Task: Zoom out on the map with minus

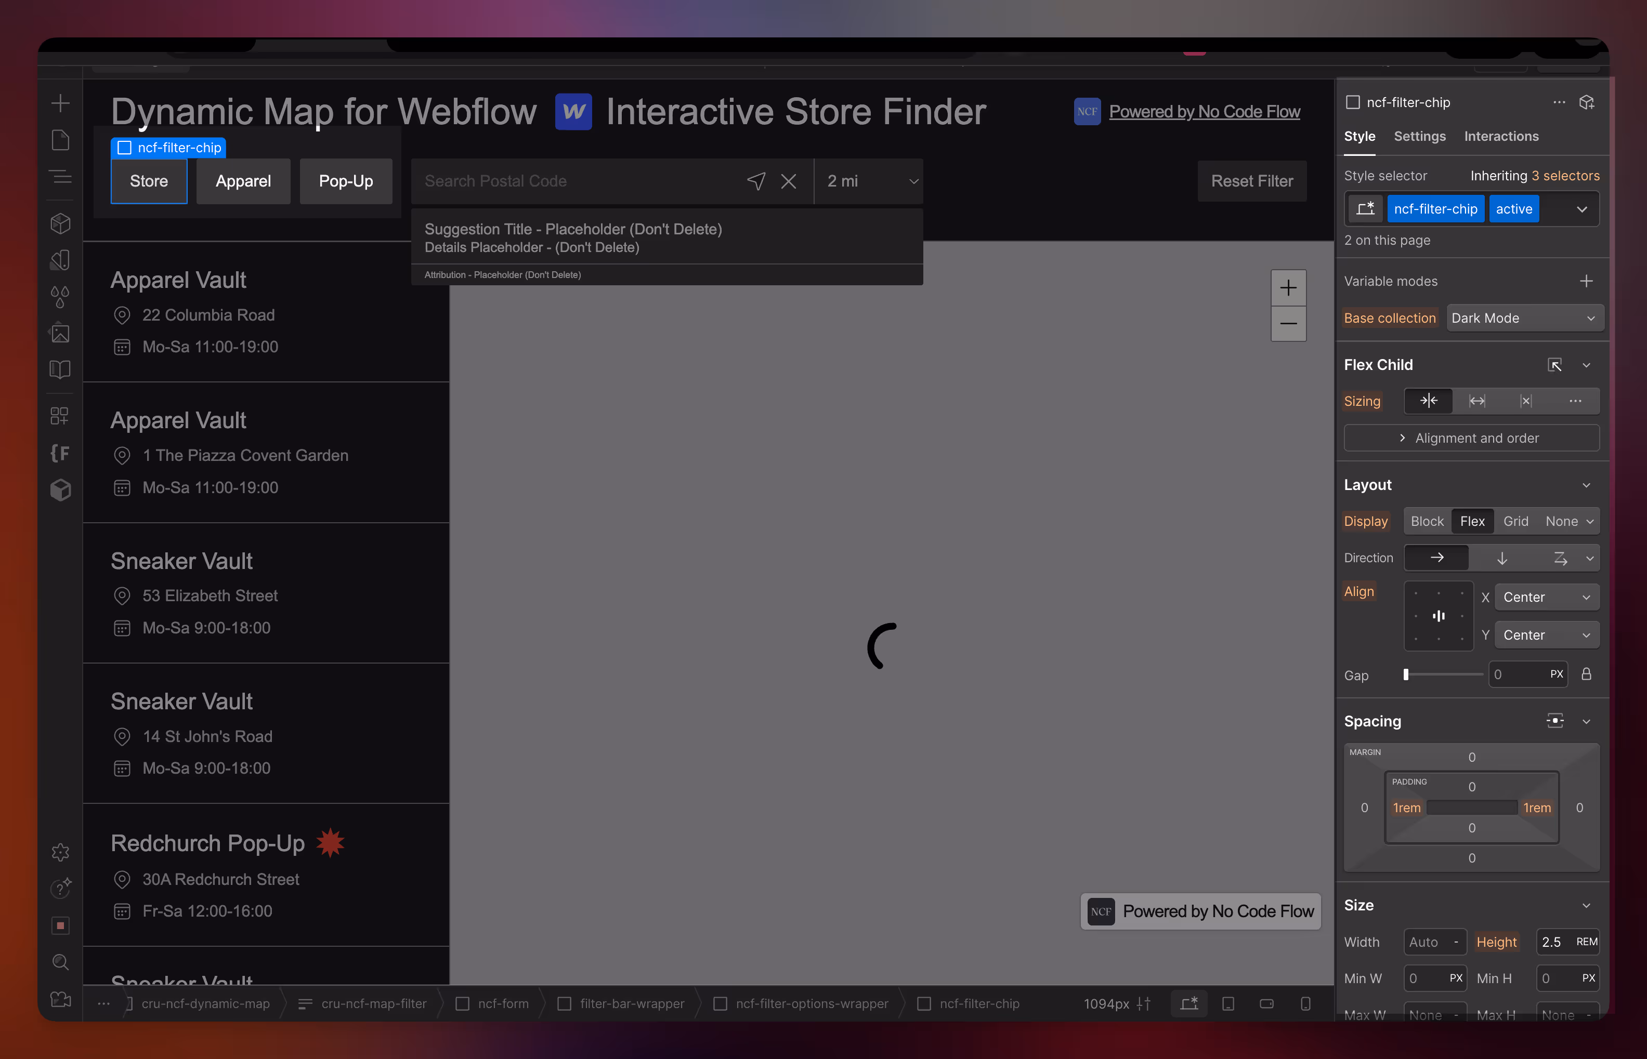Action: (1288, 323)
